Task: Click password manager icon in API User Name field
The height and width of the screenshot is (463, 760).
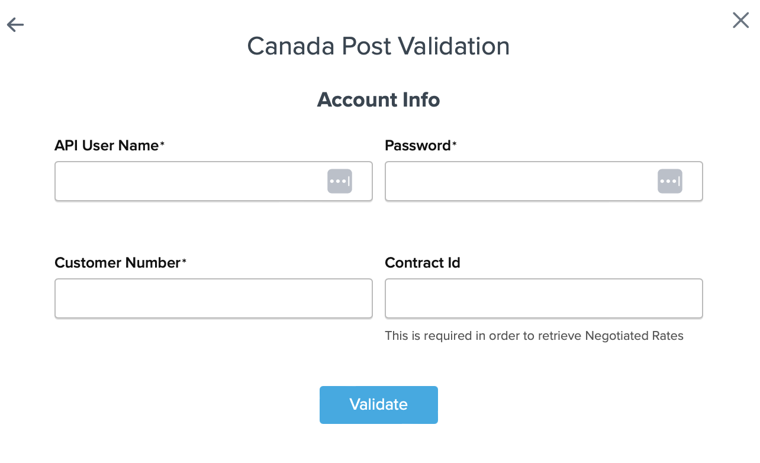Action: coord(340,181)
